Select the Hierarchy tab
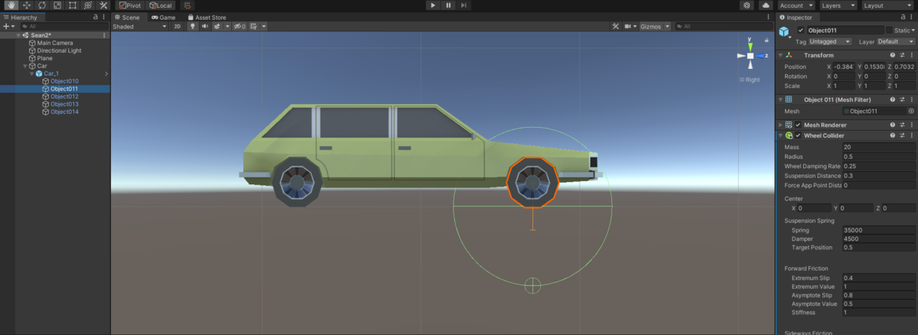918x335 pixels. click(x=23, y=16)
